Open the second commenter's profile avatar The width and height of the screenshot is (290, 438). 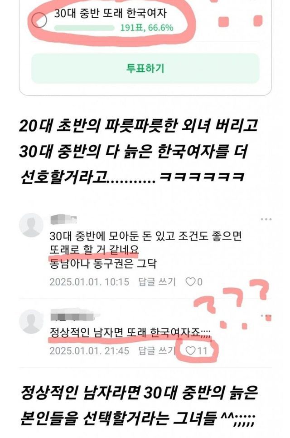point(31,321)
